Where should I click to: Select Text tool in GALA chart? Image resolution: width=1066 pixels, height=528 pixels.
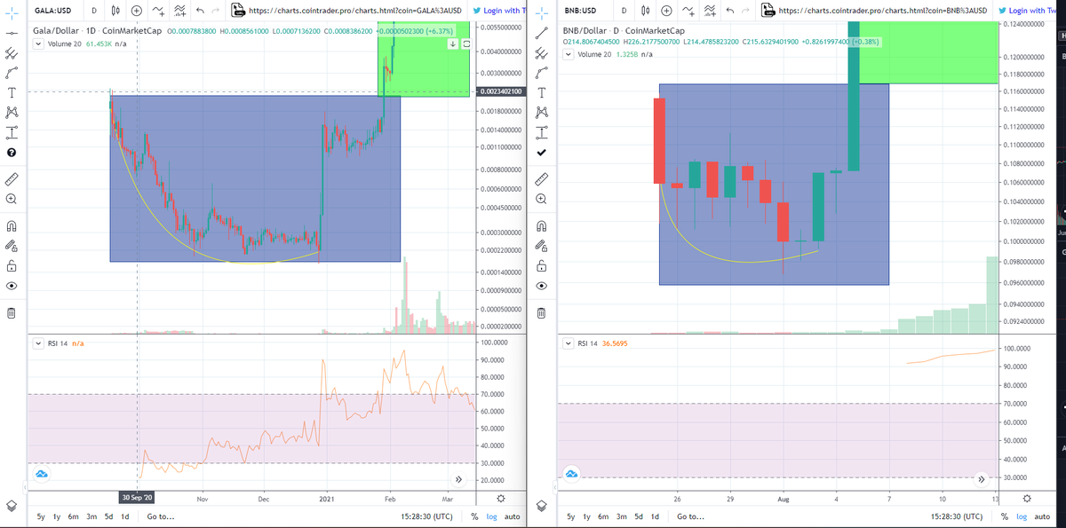(11, 92)
